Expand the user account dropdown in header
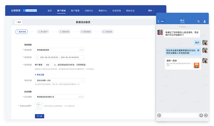This screenshot has width=214, height=126. (x=151, y=10)
